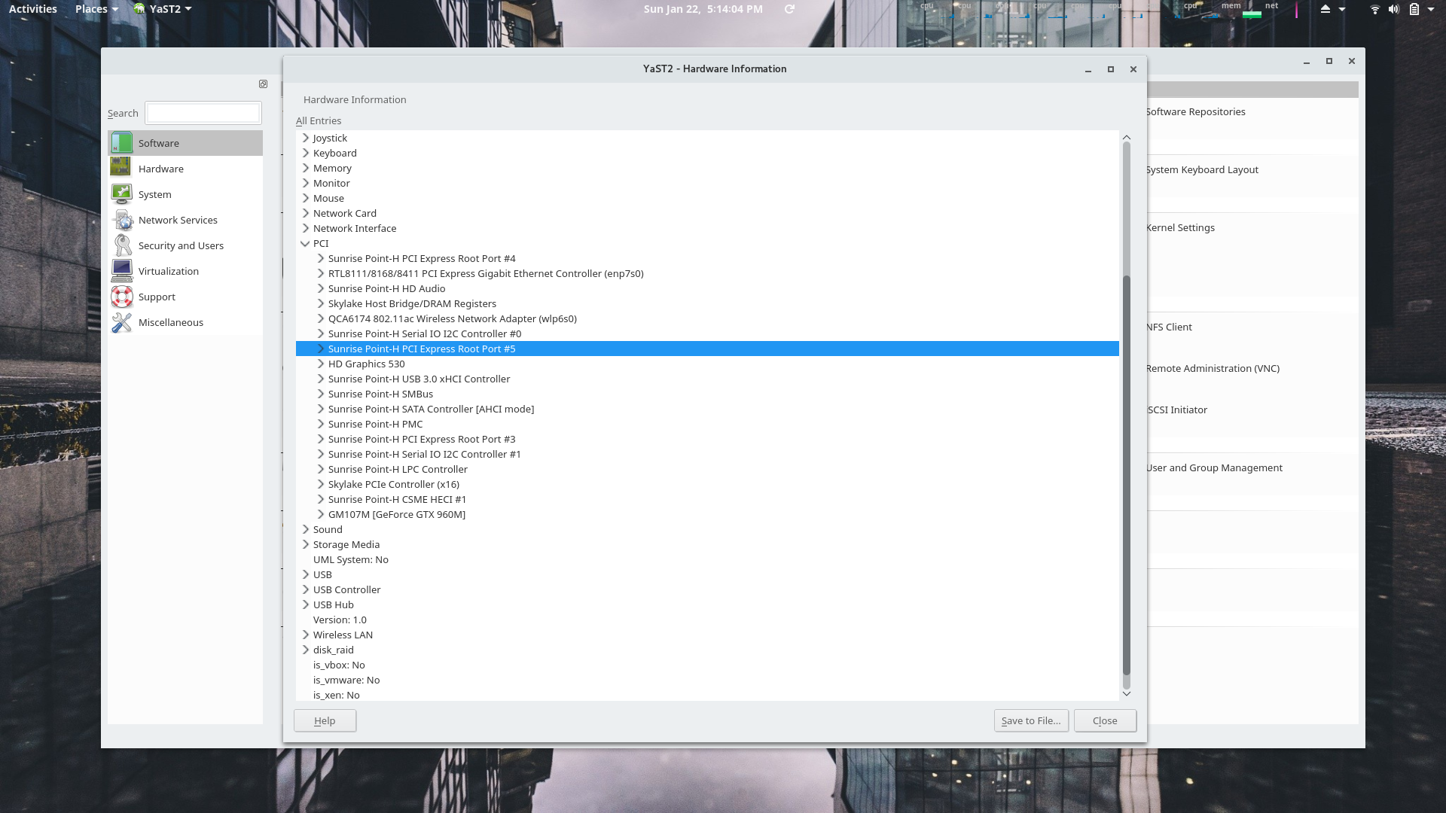Open the Security and Users icon
This screenshot has height=813, width=1446.
[121, 245]
